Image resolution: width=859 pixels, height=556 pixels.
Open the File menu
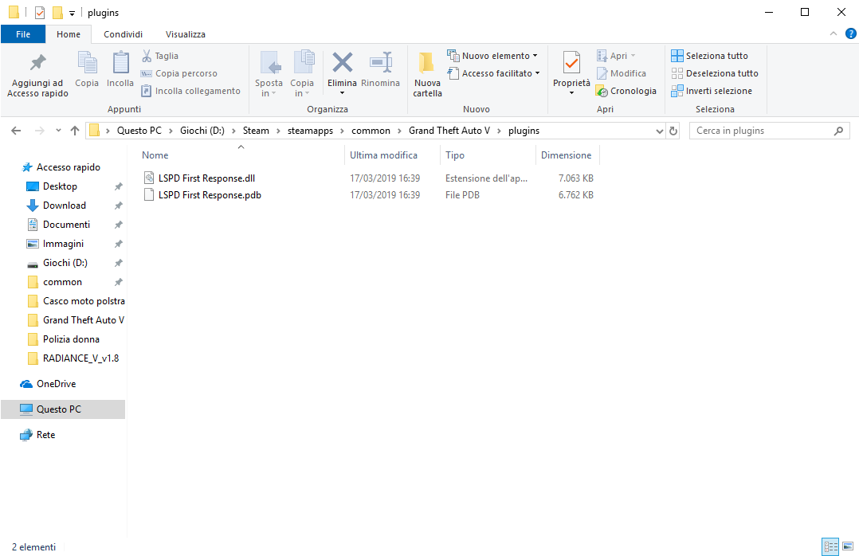[x=23, y=34]
